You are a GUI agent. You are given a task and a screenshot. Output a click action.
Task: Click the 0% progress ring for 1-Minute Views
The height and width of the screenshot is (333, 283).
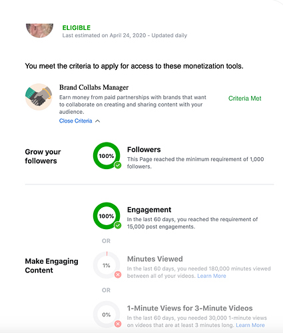point(107,314)
